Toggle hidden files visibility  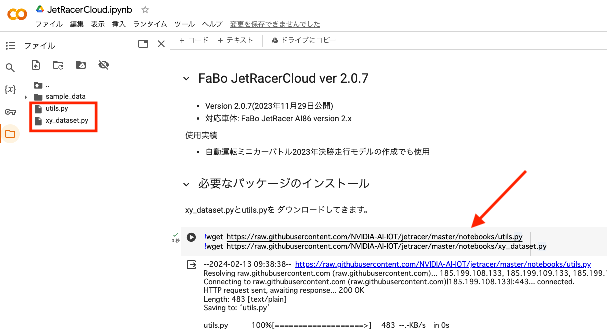pyautogui.click(x=103, y=65)
